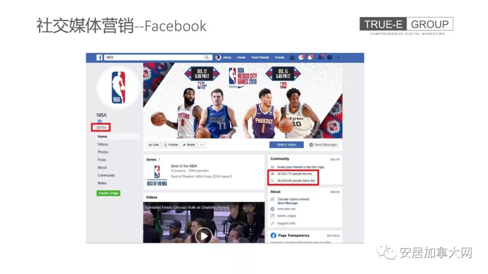The height and width of the screenshot is (274, 488).
Task: Click the NBA Mexico City Games cover photo
Action: point(243,100)
